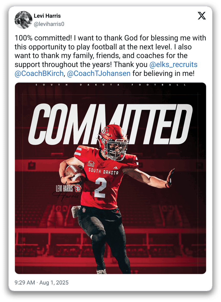This screenshot has width=221, height=302.
Task: Open the @CoachTJohansen mention
Action: [99, 73]
